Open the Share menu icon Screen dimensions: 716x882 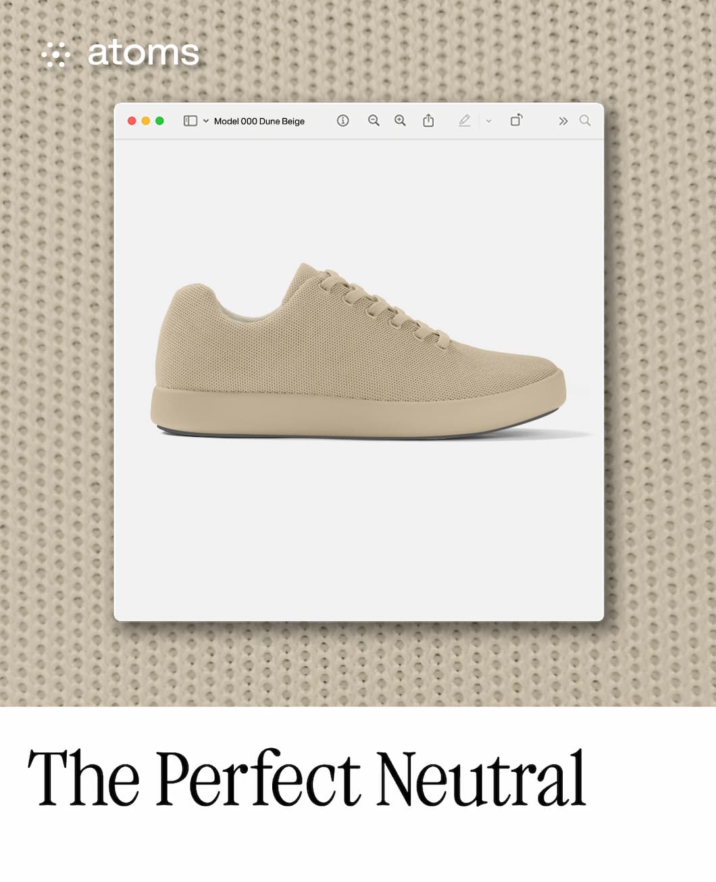[x=428, y=120]
